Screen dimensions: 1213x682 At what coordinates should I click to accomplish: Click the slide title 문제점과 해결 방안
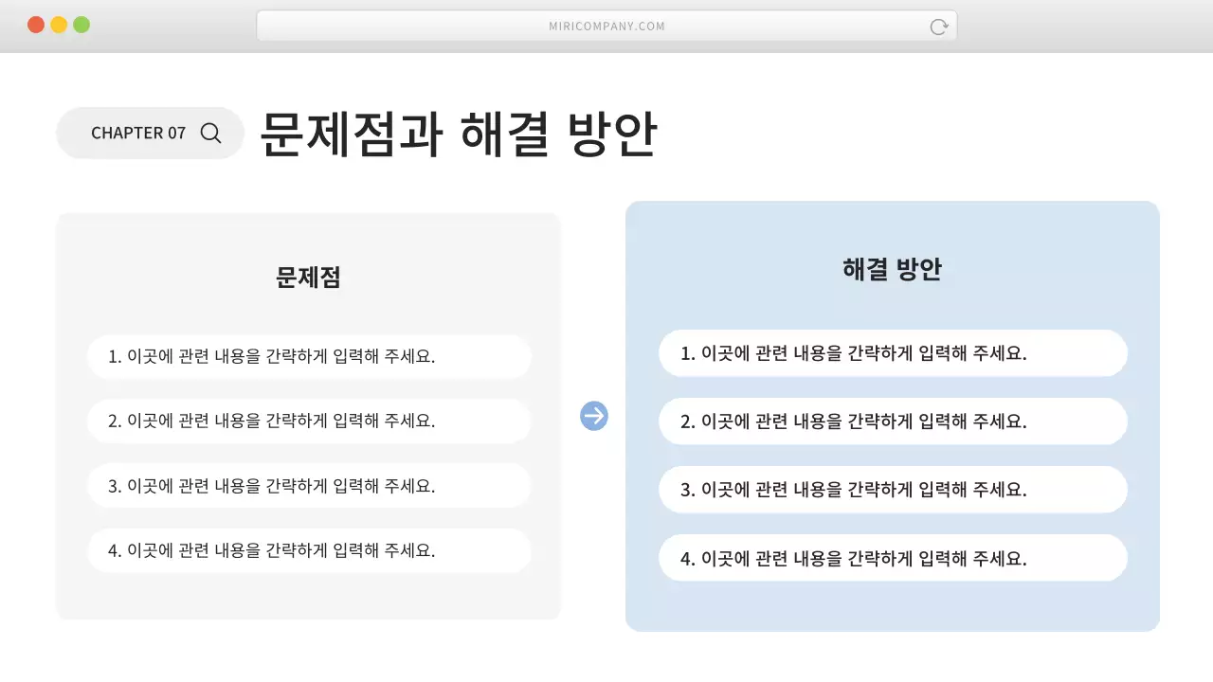pyautogui.click(x=459, y=135)
